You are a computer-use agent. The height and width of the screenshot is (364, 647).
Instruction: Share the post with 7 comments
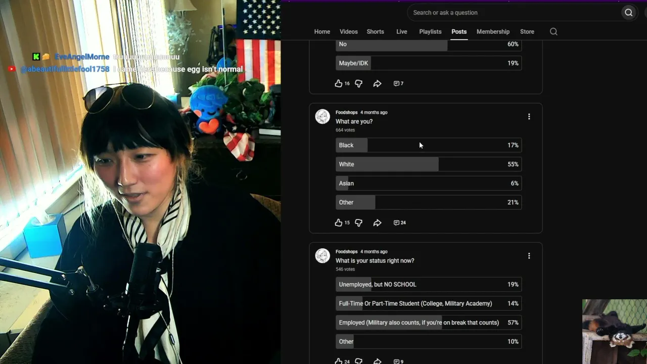[x=377, y=83]
